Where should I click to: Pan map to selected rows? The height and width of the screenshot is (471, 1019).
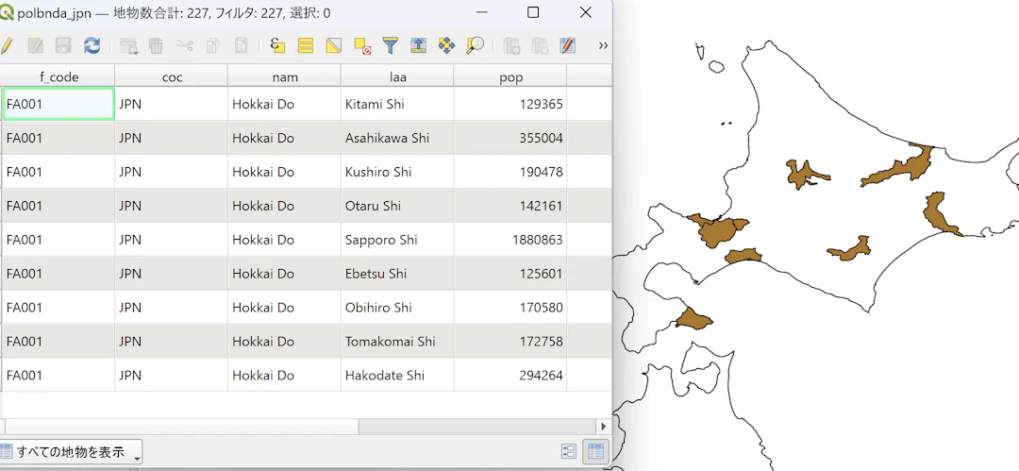[446, 45]
